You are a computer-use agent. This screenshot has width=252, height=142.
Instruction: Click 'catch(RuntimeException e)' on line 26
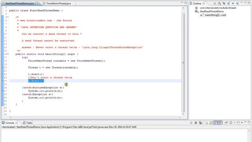pos(43,88)
